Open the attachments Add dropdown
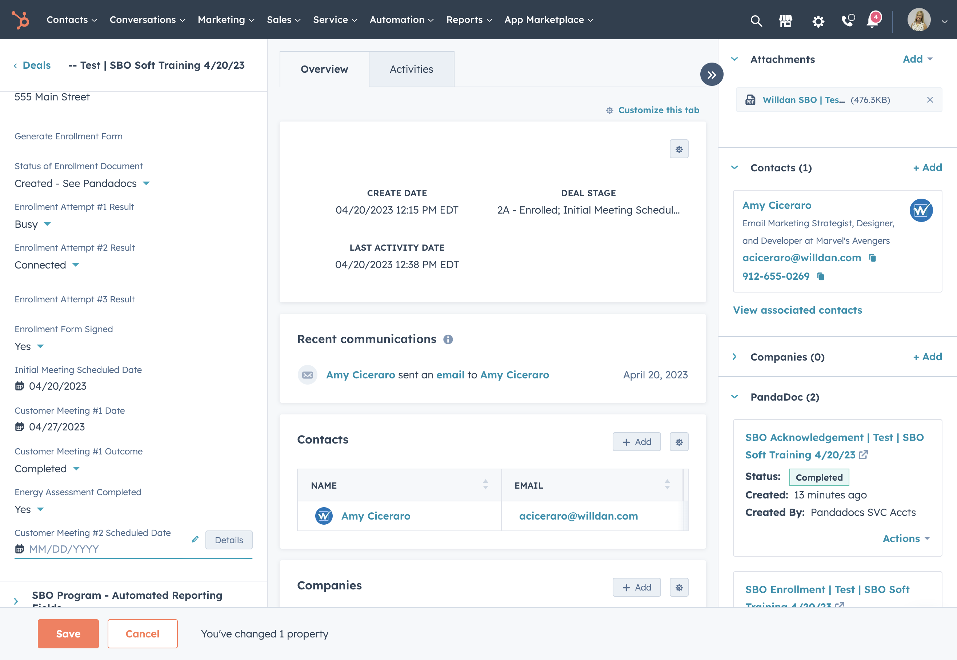 point(917,59)
